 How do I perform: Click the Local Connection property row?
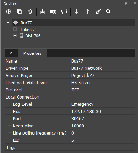[x=70, y=97]
